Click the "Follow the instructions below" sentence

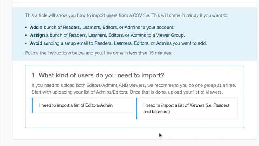pos(99,53)
